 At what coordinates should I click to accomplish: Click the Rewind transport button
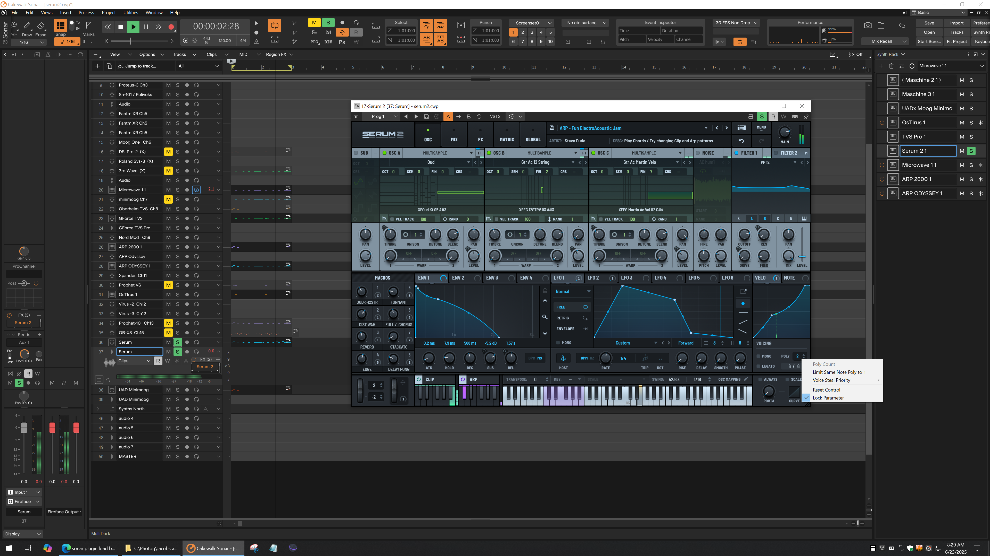coord(108,27)
